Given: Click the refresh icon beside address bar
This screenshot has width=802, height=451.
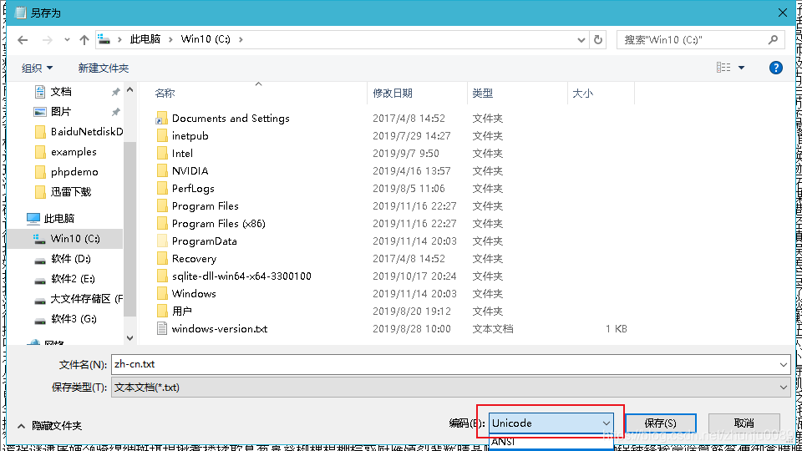Looking at the screenshot, I should pos(598,39).
